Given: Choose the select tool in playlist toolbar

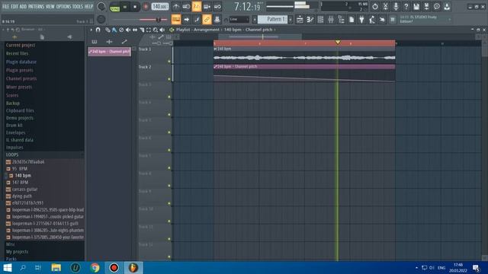Looking at the screenshot, I should coord(149,30).
